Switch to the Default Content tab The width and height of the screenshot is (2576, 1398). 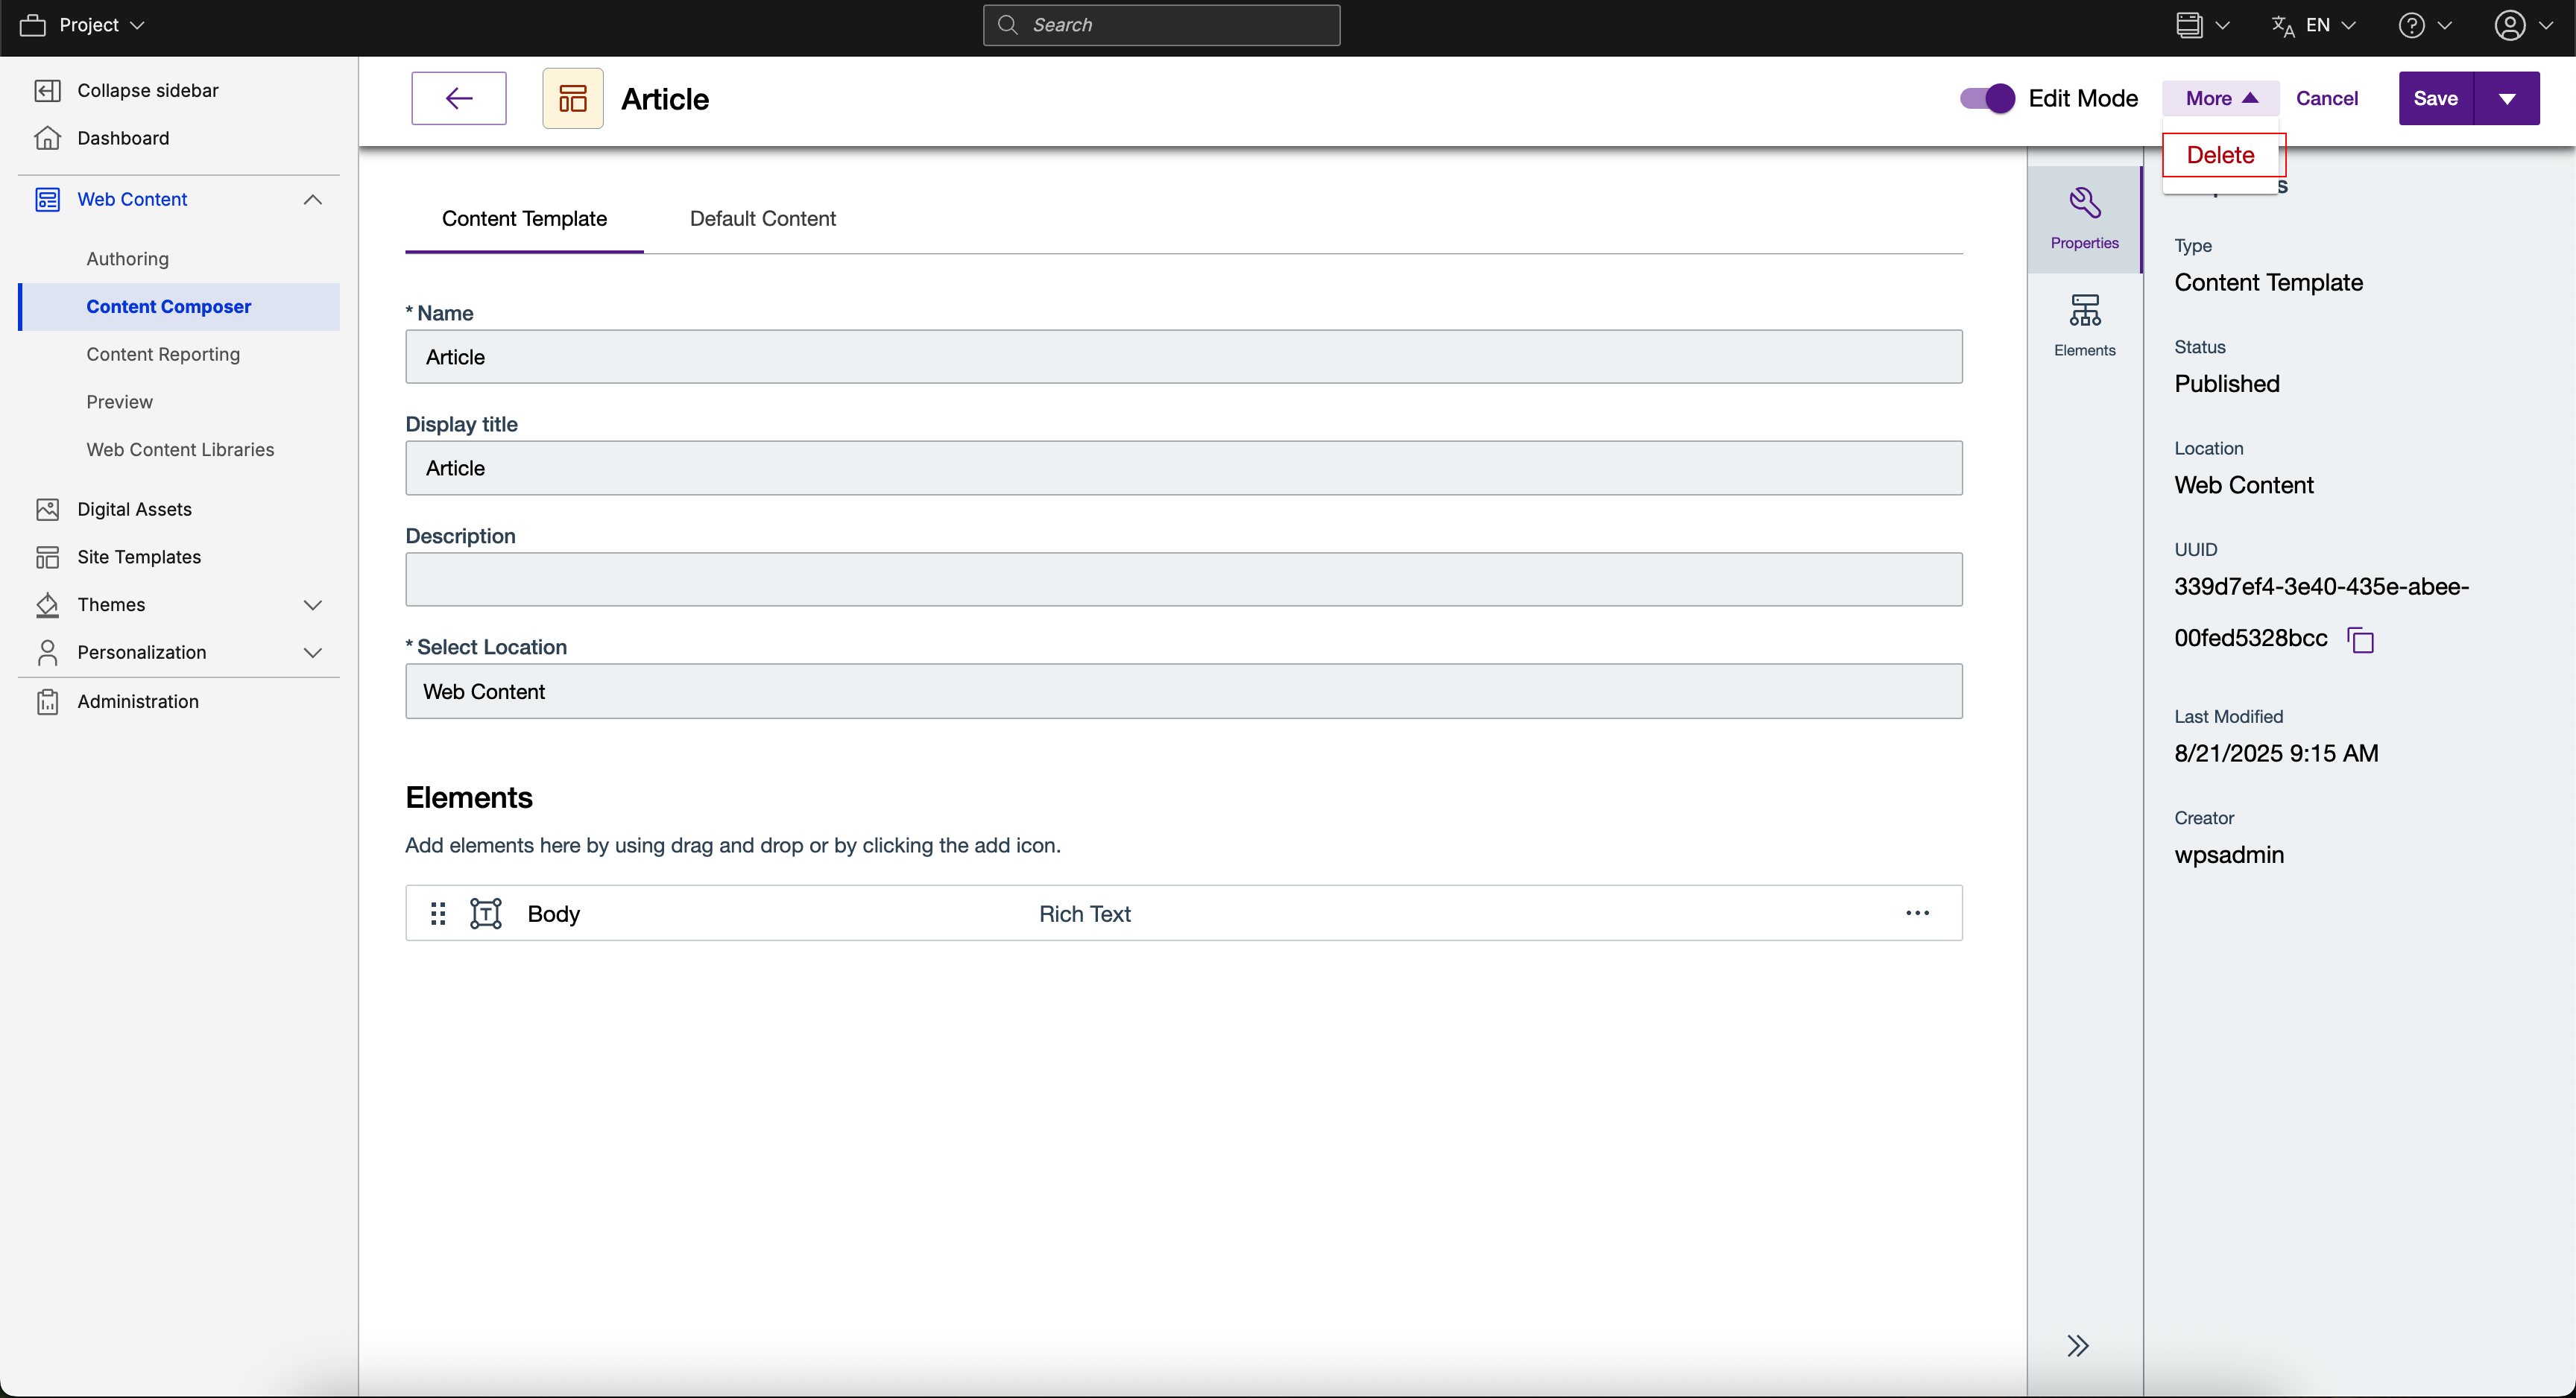(763, 218)
